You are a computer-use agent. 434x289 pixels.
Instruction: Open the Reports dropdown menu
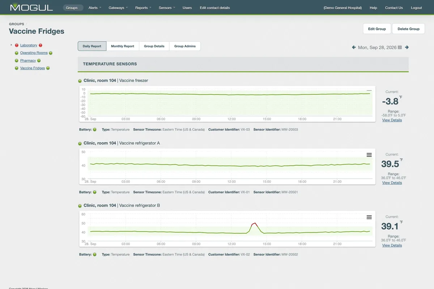[x=143, y=8]
